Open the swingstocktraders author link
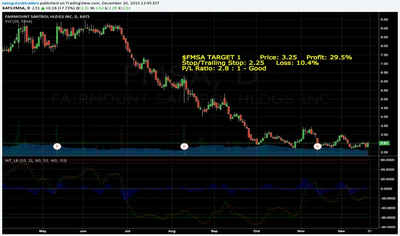Viewport: 400px width, 236px height. coord(21,3)
